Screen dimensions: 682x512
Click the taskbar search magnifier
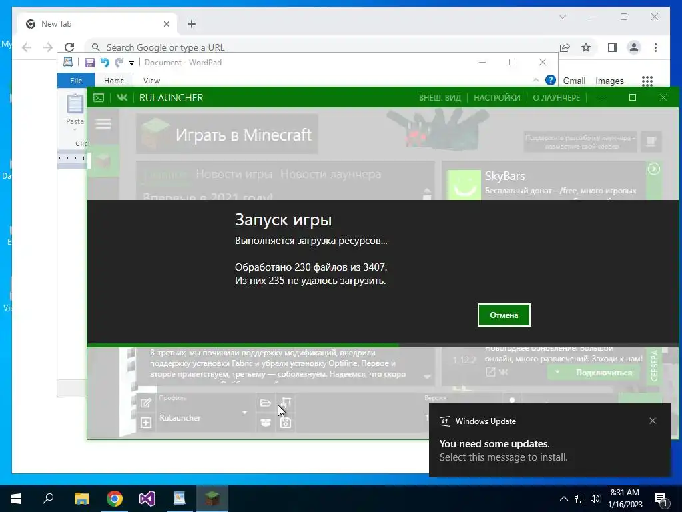[48, 499]
